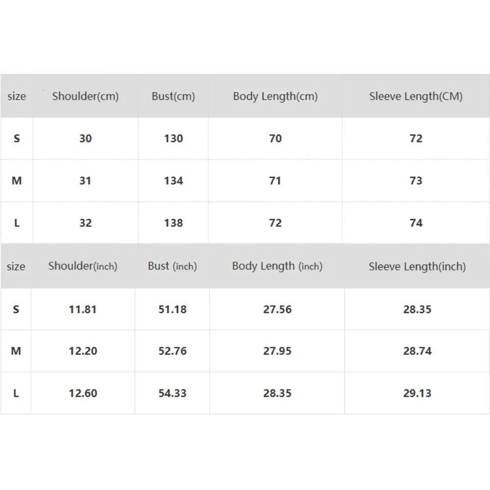Click the shoulder value 11.81
Screen dimensions: 490x490
pyautogui.click(x=82, y=309)
